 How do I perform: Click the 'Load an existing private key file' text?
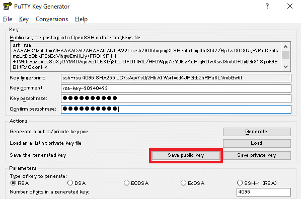pyautogui.click(x=45, y=143)
